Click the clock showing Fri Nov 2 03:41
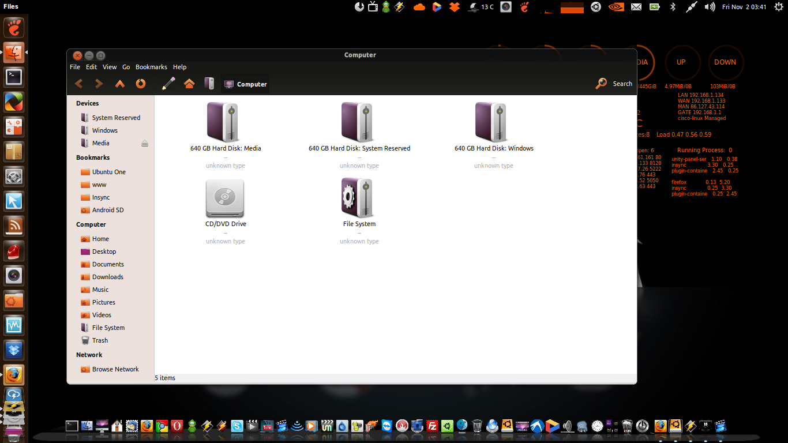The image size is (788, 443). pyautogui.click(x=744, y=7)
